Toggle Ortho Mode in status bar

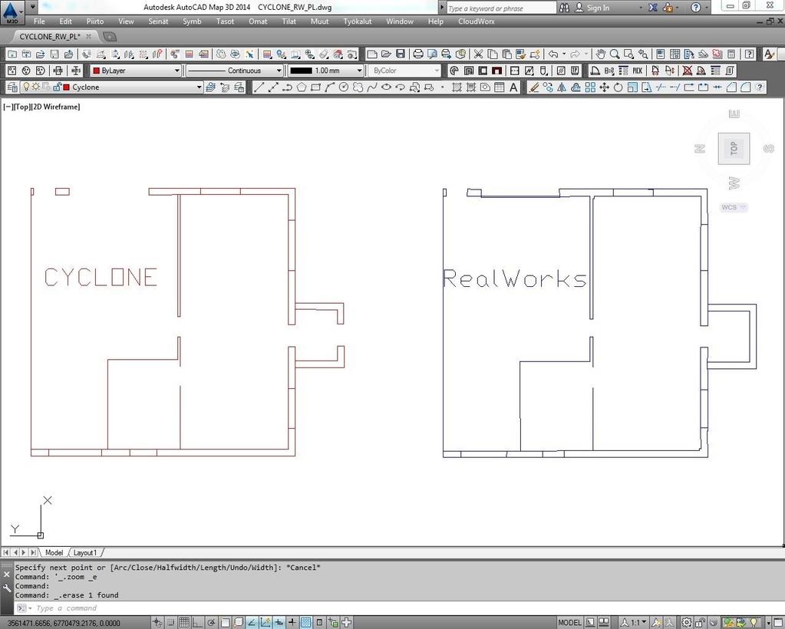(198, 623)
